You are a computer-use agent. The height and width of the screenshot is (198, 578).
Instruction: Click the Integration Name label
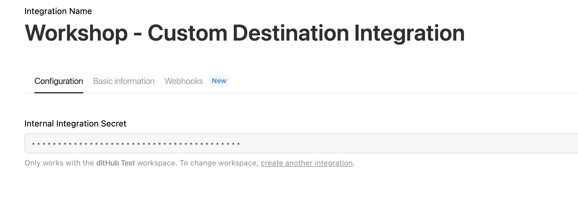tap(58, 11)
